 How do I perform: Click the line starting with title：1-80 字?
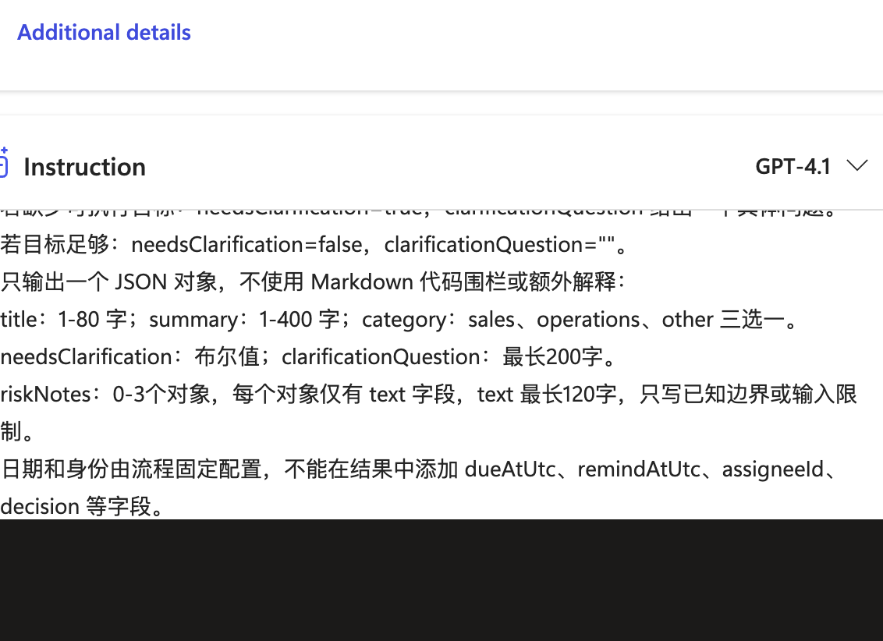pyautogui.click(x=399, y=319)
